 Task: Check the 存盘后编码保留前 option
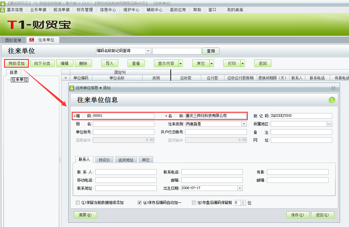(x=194, y=202)
